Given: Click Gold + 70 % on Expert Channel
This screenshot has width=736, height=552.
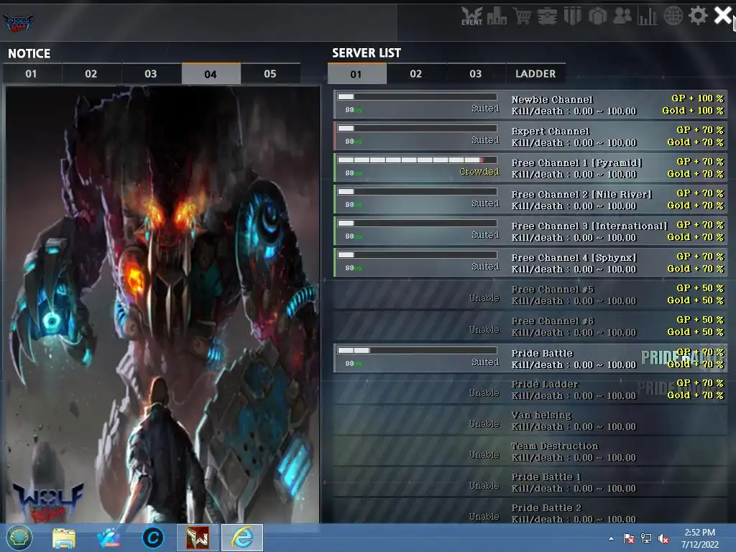Looking at the screenshot, I should pyautogui.click(x=695, y=142).
